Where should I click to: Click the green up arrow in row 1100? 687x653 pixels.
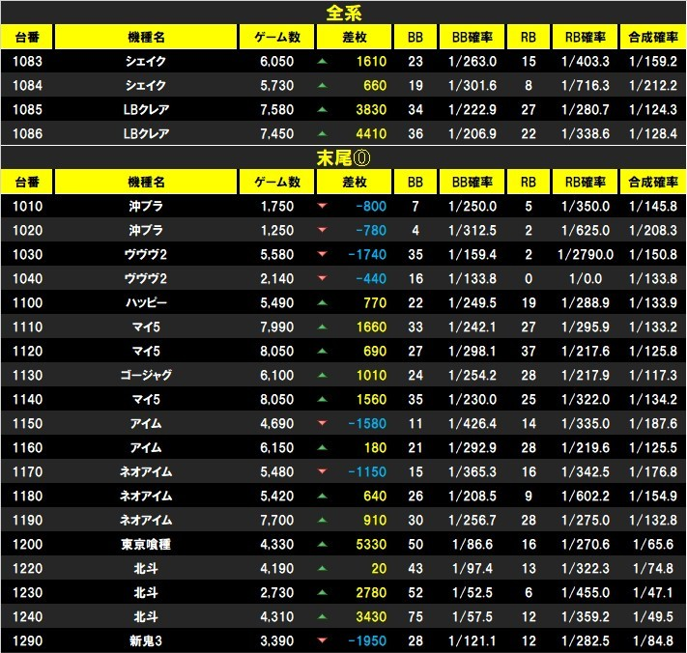pos(322,302)
